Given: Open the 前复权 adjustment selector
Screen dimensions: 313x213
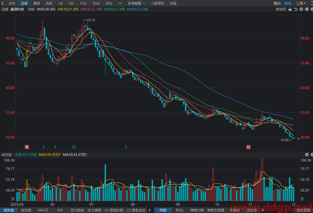Looking at the screenshot, I should (281, 9).
